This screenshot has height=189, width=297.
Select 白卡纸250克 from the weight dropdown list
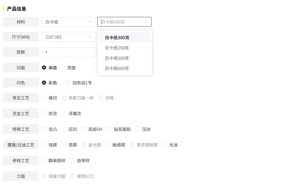tap(117, 48)
